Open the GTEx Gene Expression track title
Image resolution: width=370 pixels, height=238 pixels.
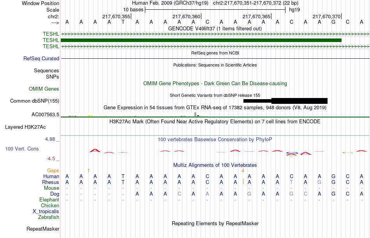[215, 108]
